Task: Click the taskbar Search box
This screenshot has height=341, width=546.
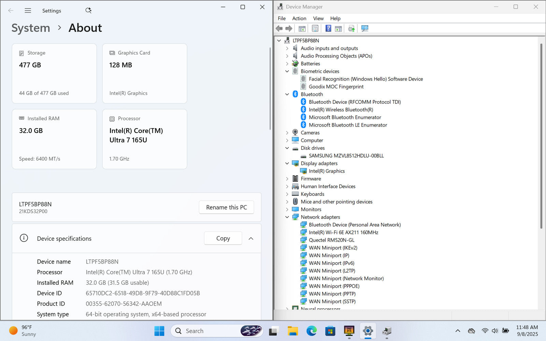Action: [217, 331]
